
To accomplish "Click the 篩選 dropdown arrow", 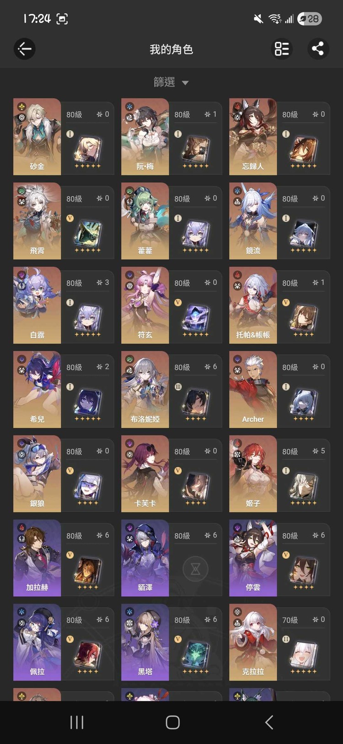I will coord(185,83).
